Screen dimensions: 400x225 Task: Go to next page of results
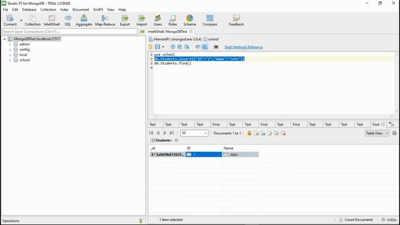click(x=165, y=133)
